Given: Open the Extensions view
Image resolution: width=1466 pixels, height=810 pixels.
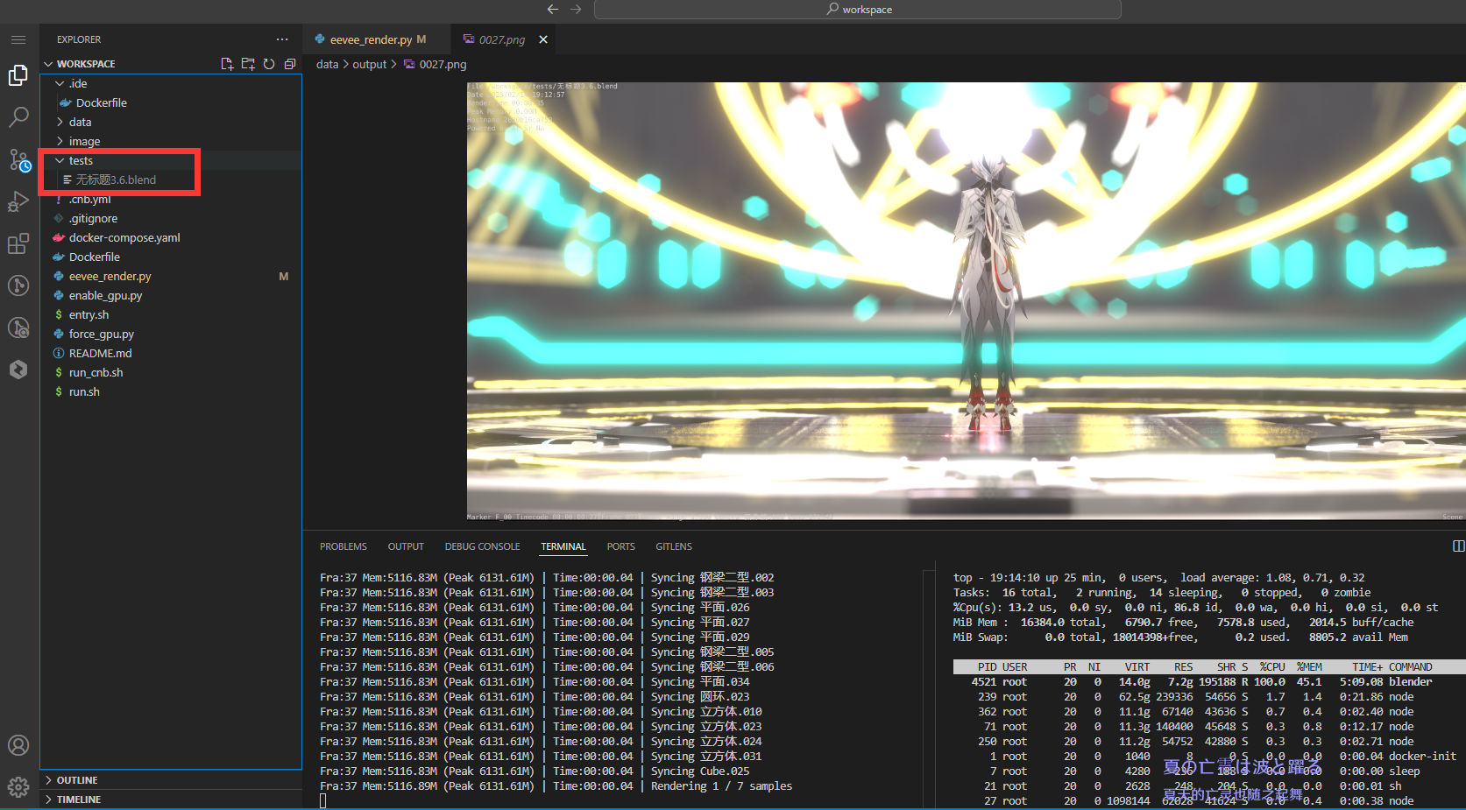Looking at the screenshot, I should click(18, 244).
